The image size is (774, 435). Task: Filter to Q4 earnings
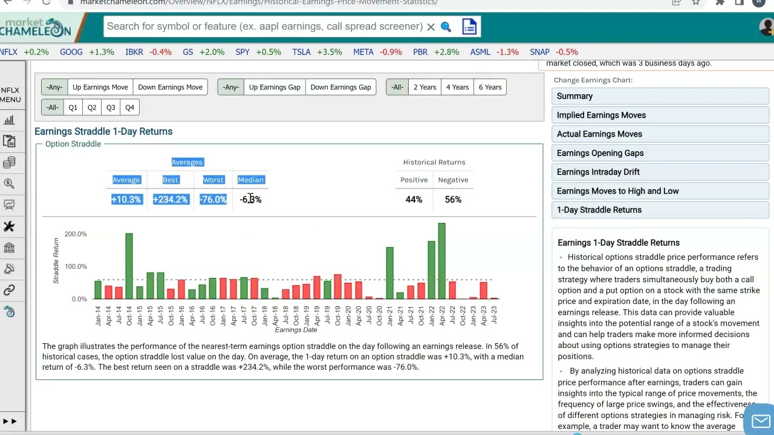pos(129,108)
